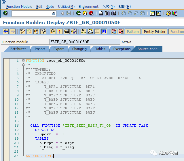This screenshot has height=161, width=184.
Task: Collapse the command field with the small arrow
Action: click(x=62, y=13)
